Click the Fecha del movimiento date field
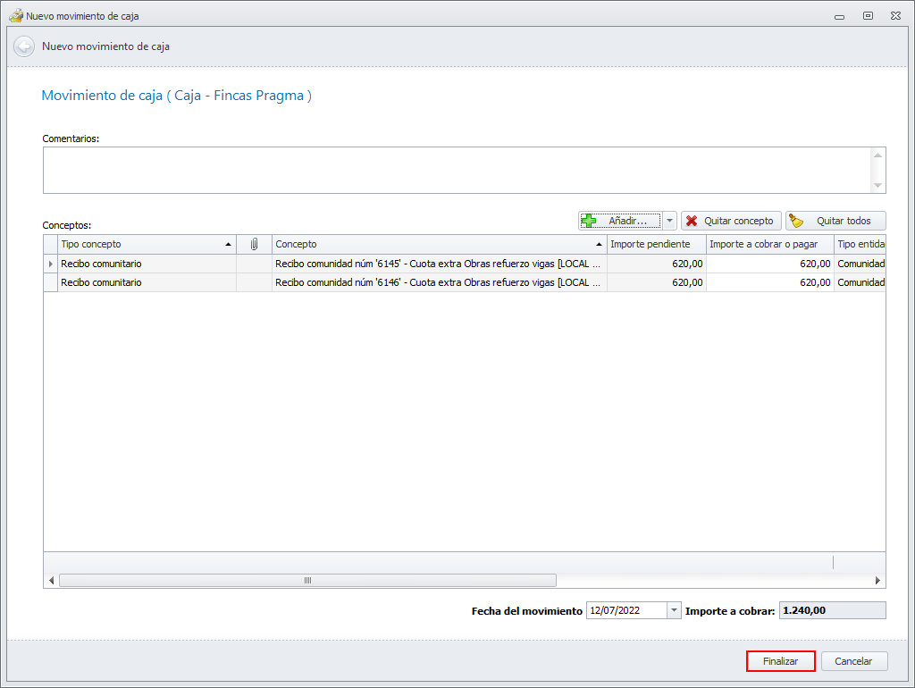 click(626, 610)
